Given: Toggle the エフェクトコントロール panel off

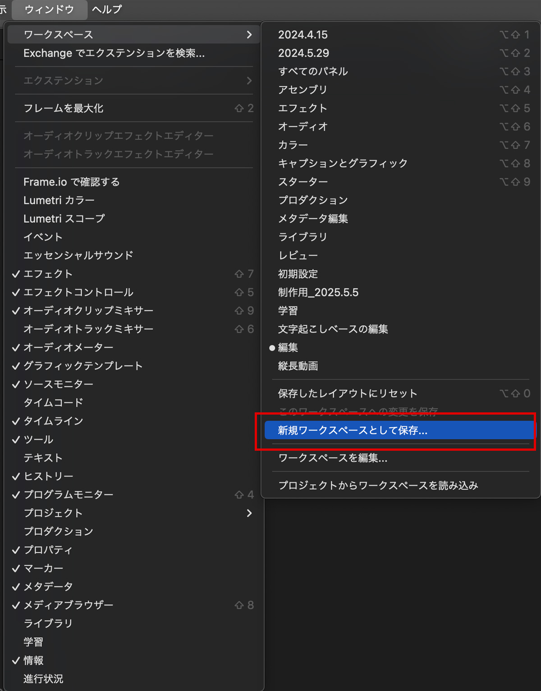Looking at the screenshot, I should 78,292.
